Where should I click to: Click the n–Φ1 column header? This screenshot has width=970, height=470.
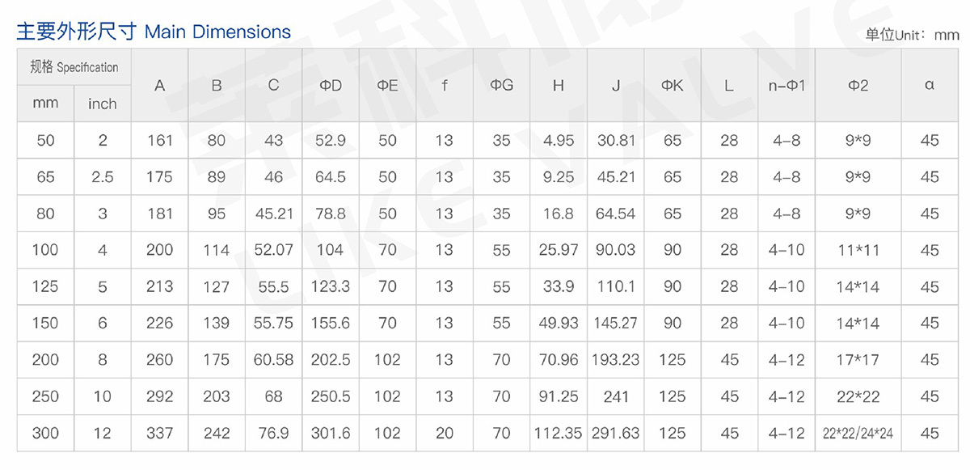click(787, 86)
